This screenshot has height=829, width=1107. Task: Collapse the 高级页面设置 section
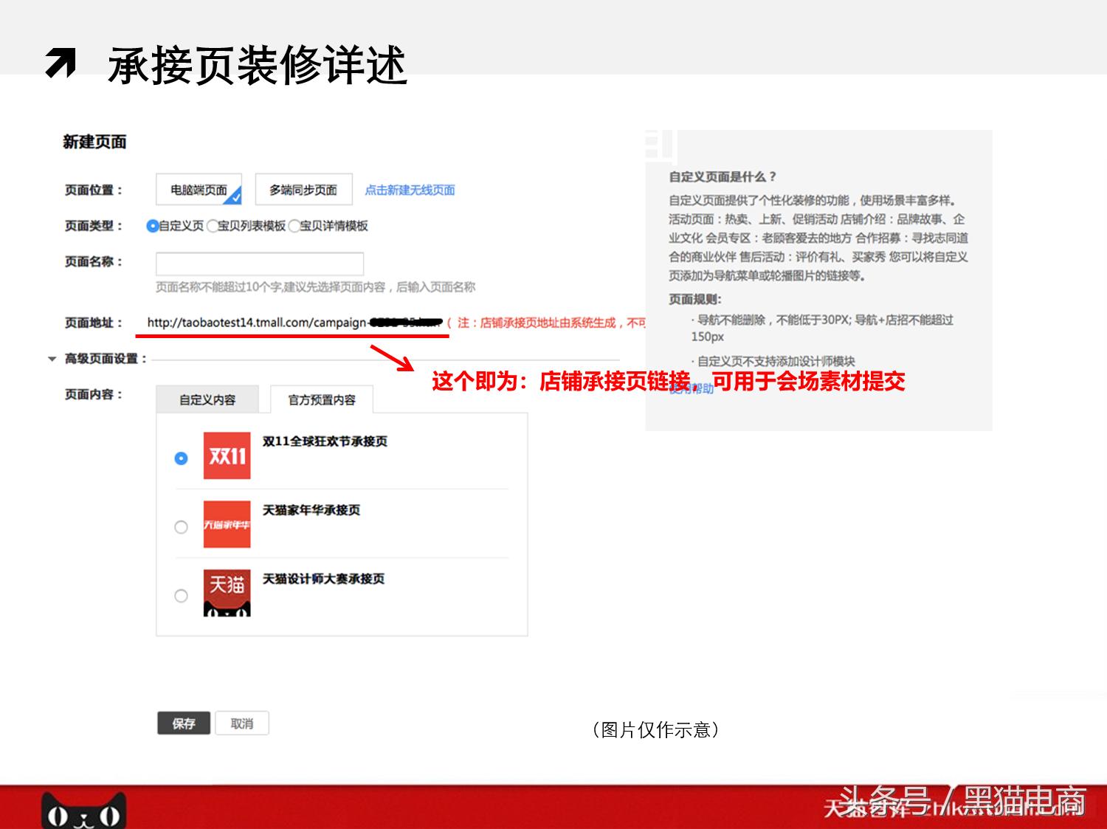[52, 358]
